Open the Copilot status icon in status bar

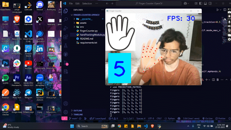[179, 119]
